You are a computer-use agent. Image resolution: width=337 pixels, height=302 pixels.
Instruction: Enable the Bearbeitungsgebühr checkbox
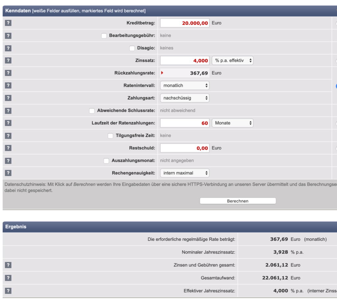point(104,35)
